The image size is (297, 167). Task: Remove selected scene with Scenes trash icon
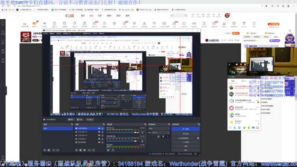tap(49, 150)
